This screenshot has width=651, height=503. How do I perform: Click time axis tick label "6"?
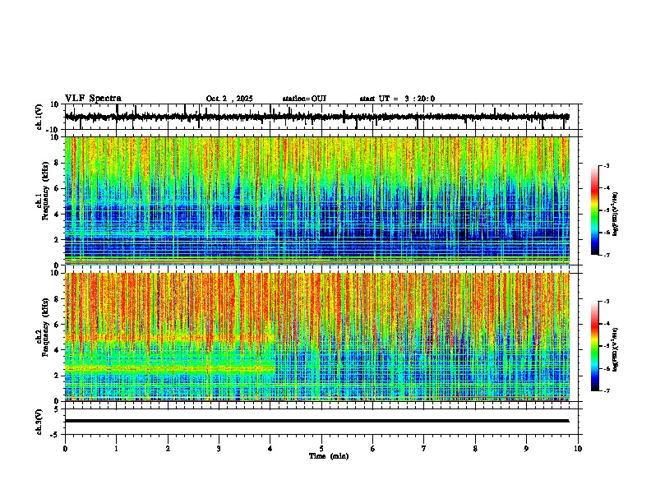tap(373, 449)
